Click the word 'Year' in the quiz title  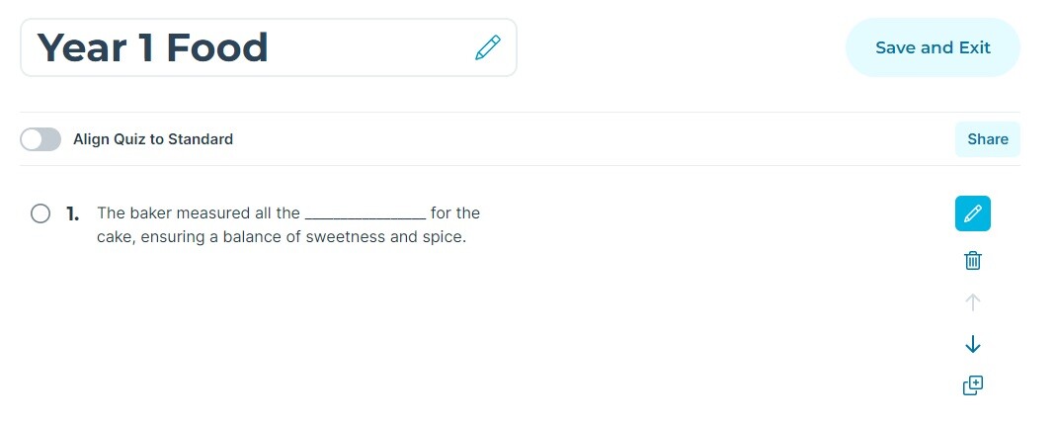(x=82, y=47)
